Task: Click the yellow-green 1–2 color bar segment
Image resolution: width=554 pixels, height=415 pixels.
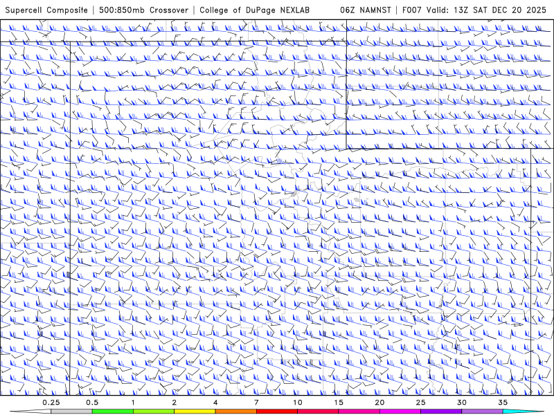Action: 154,412
